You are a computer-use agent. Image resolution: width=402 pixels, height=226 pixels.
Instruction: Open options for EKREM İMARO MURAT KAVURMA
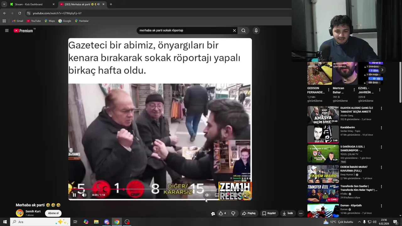[381, 167]
